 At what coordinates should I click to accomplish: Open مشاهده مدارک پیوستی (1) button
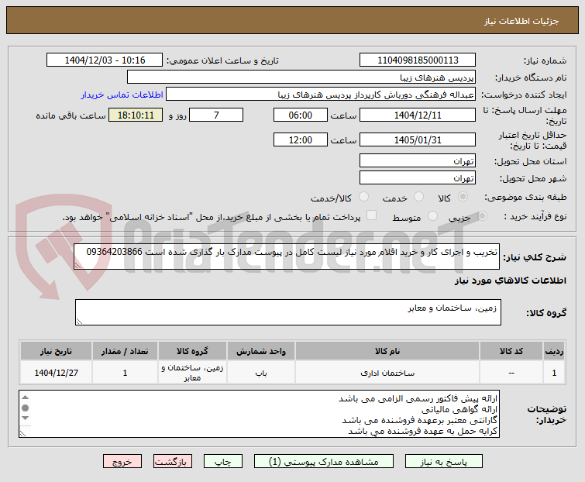point(323,462)
